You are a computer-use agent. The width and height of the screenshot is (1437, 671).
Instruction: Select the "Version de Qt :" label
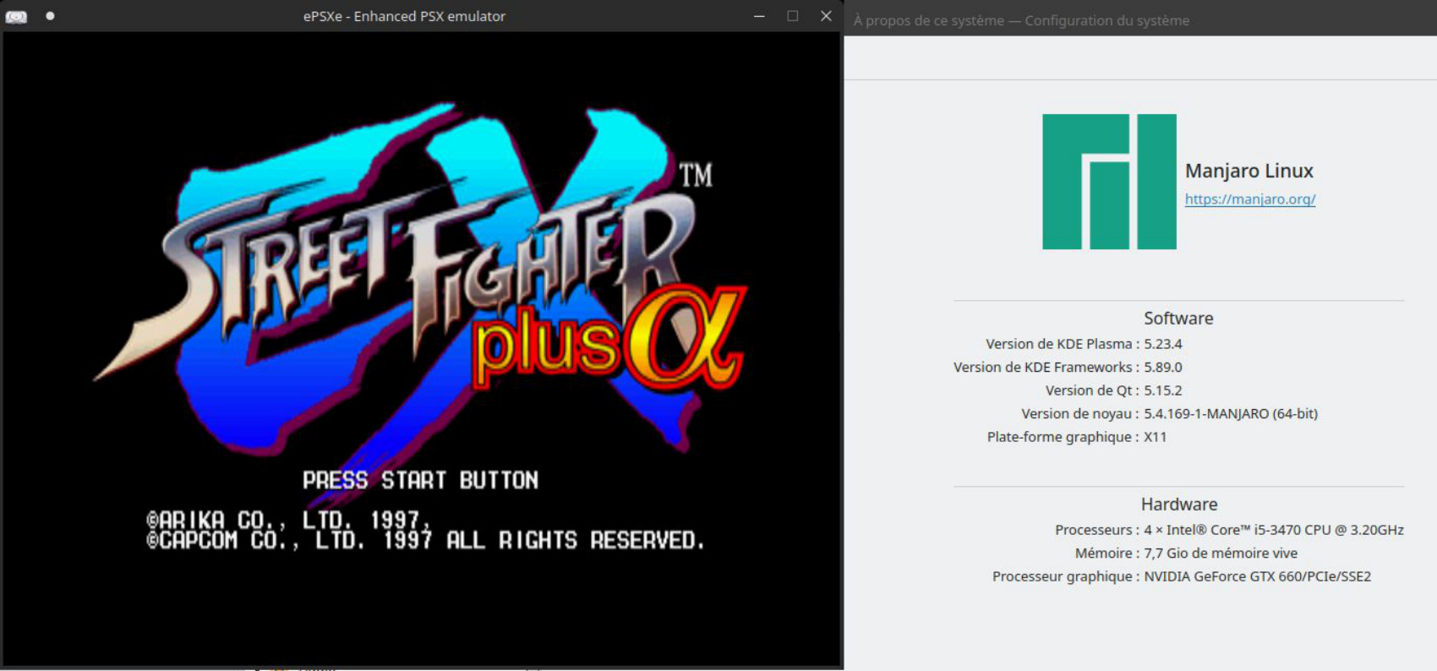(x=1092, y=390)
